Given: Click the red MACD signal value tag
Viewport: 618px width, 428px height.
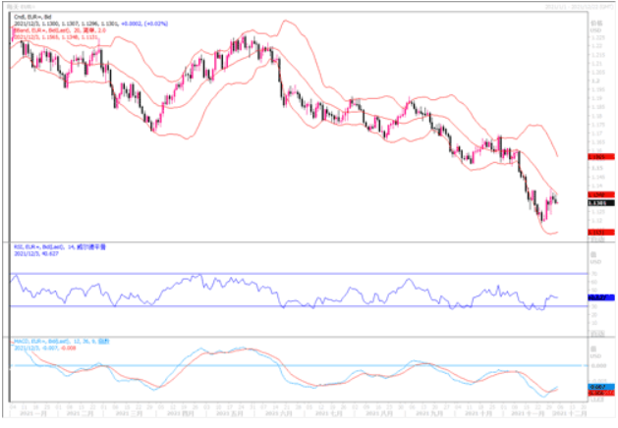Looking at the screenshot, I should pyautogui.click(x=595, y=393).
